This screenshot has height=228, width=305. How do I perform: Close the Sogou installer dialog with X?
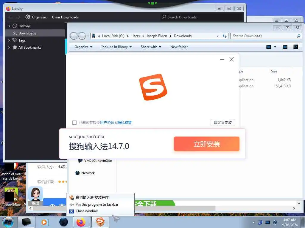pyautogui.click(x=232, y=59)
